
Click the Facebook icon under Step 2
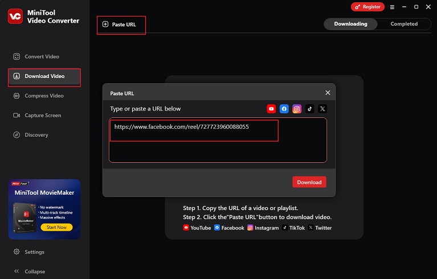[217, 228]
